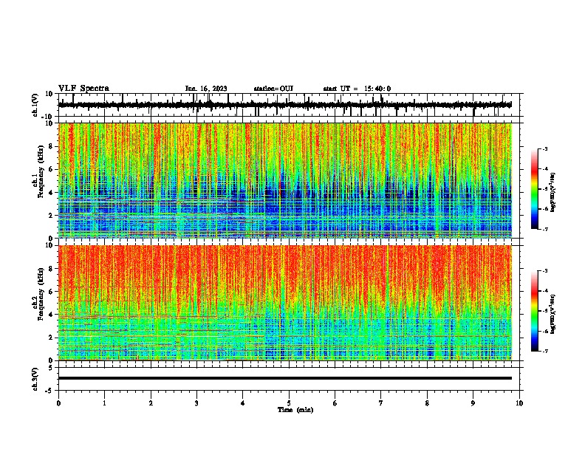
Task: Click the "-3" label on ch.1 color bar
Action: (x=544, y=148)
